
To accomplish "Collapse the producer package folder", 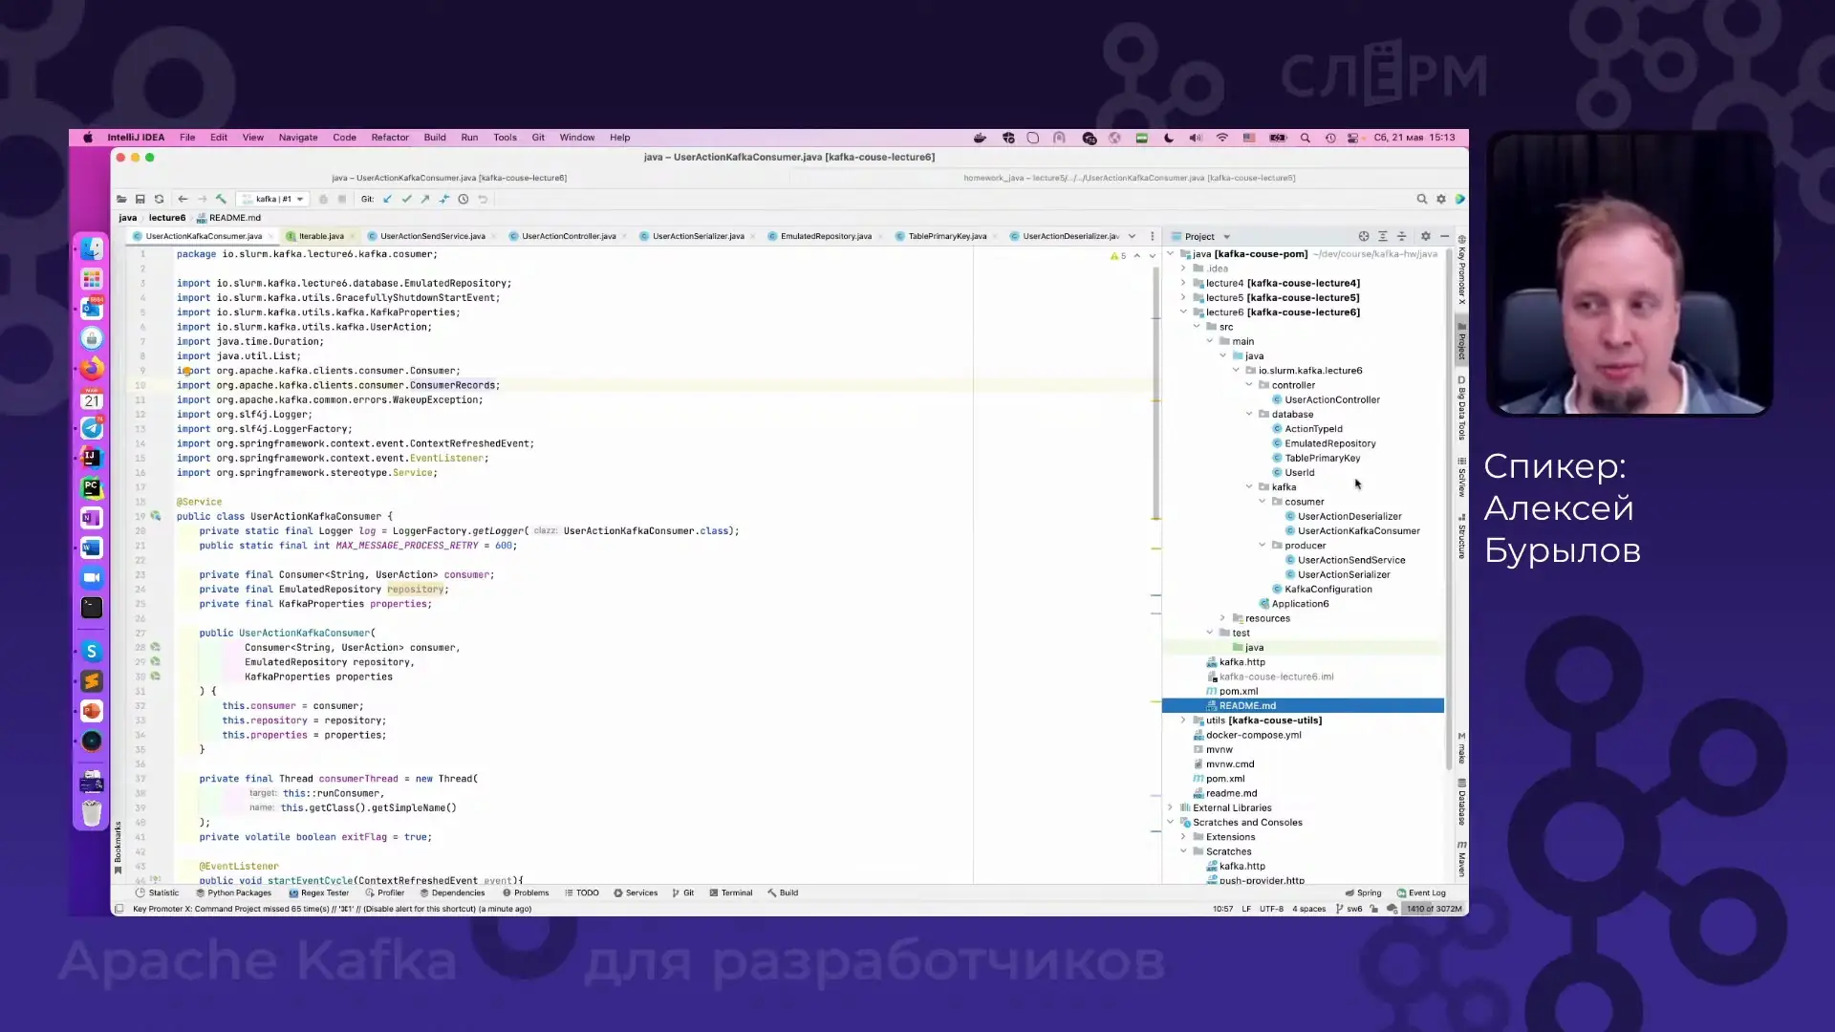I will tap(1263, 546).
